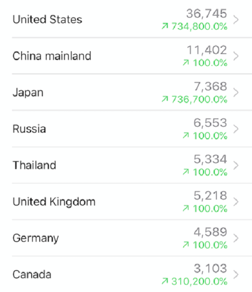252x292 pixels.
Task: Choose the Russia list entry
Action: click(29, 129)
